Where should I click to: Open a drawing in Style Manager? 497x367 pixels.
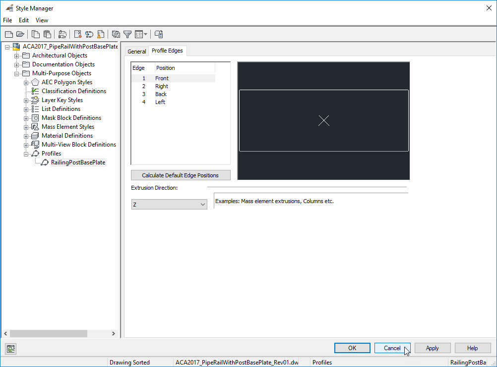(20, 34)
